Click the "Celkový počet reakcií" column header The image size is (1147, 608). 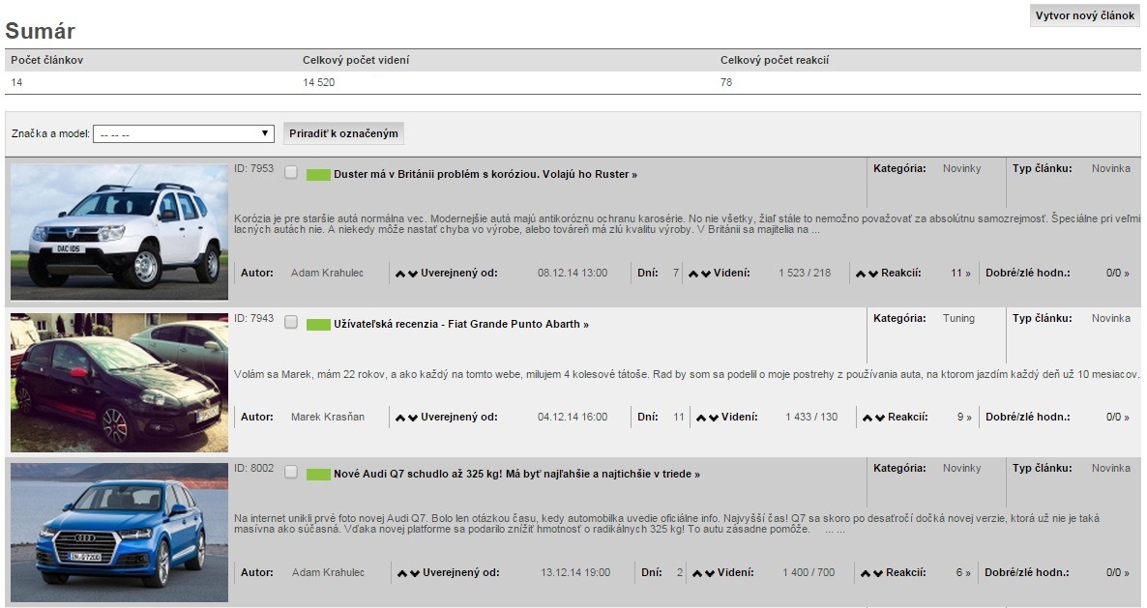tap(775, 61)
